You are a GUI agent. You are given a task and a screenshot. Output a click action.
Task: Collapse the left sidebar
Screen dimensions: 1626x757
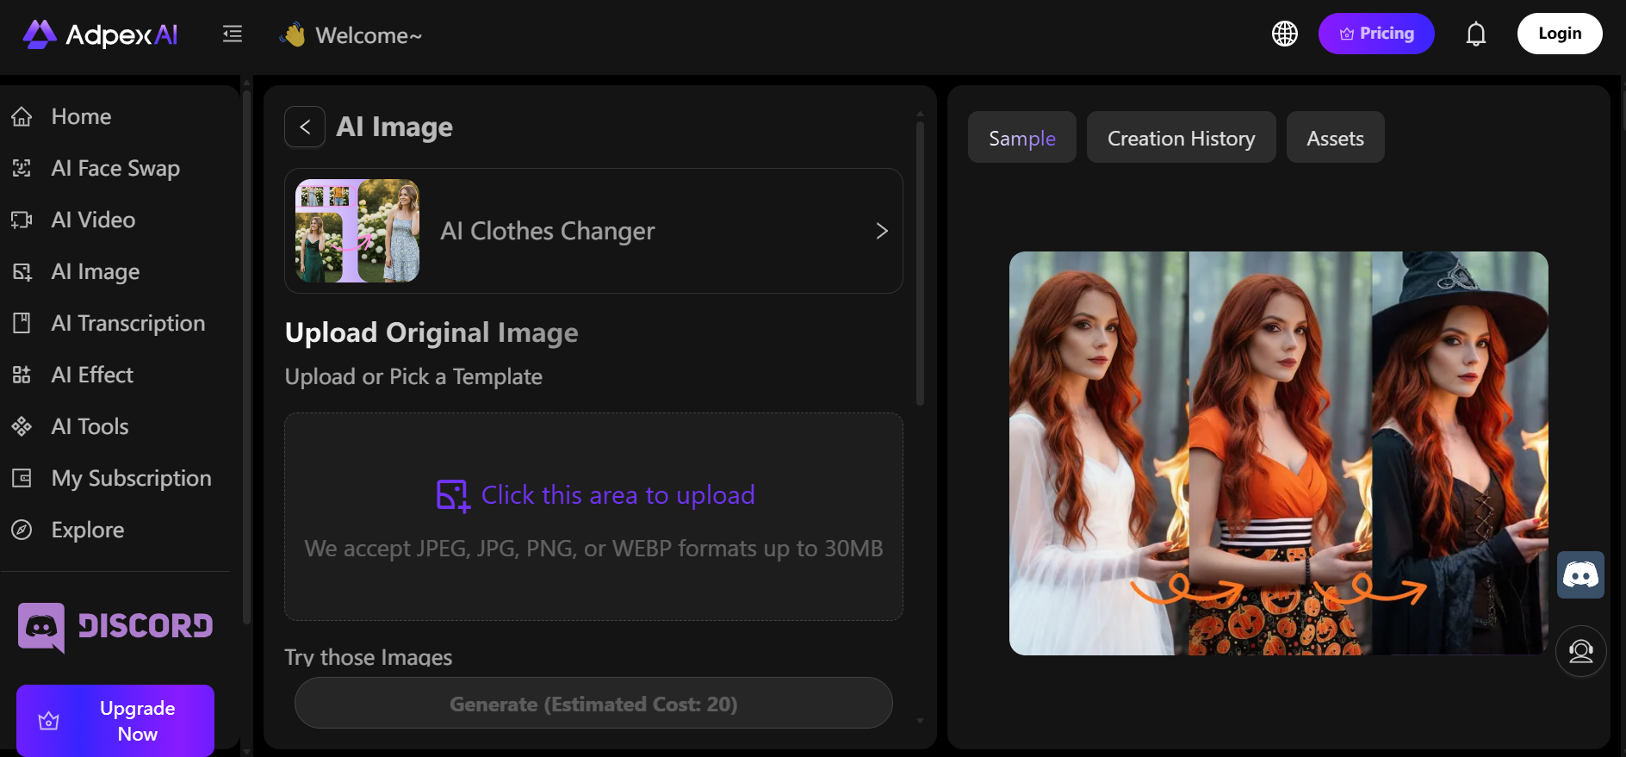pos(231,34)
